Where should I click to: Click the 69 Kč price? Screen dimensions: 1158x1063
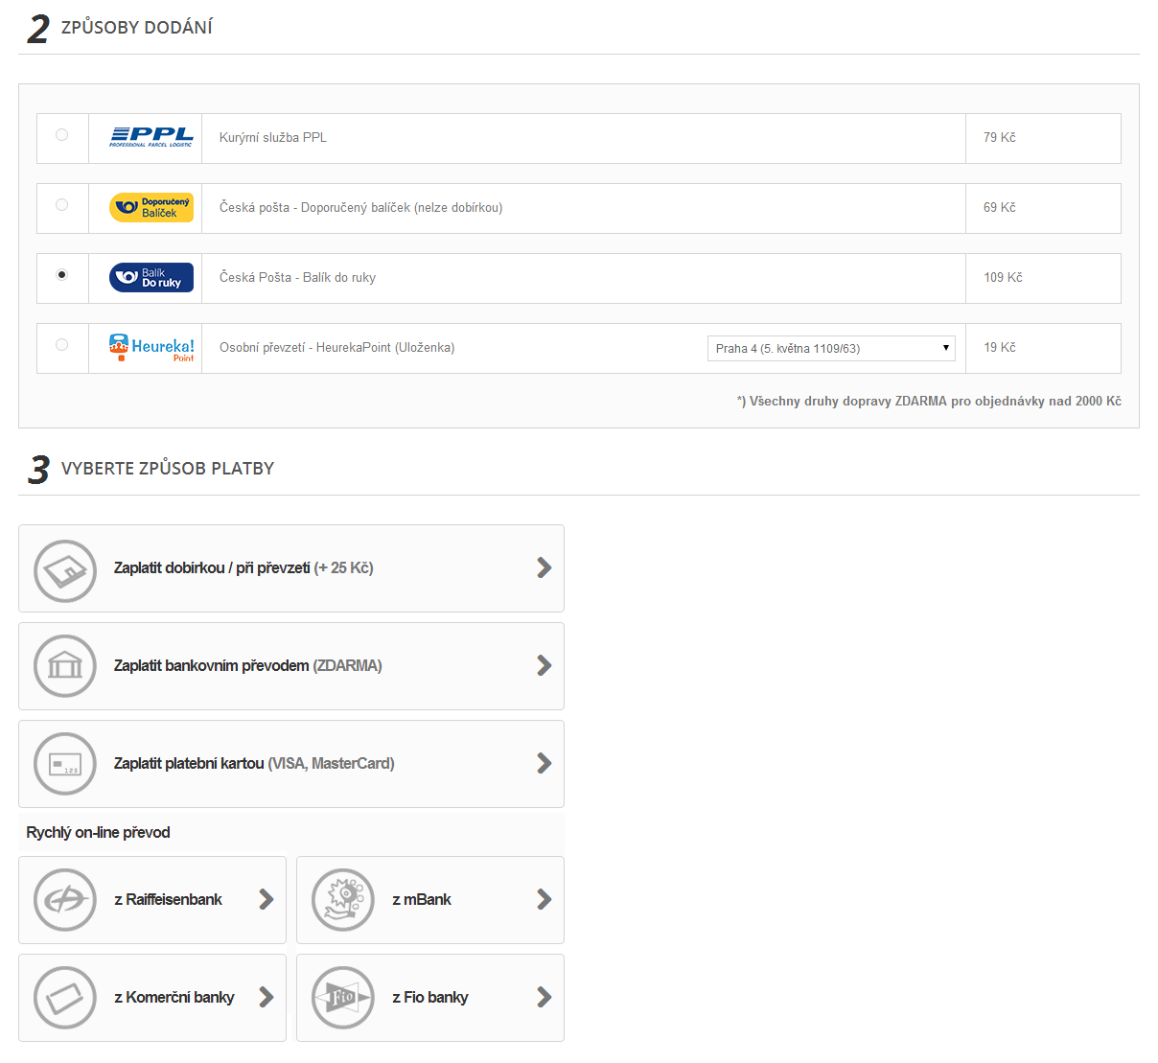(1000, 208)
